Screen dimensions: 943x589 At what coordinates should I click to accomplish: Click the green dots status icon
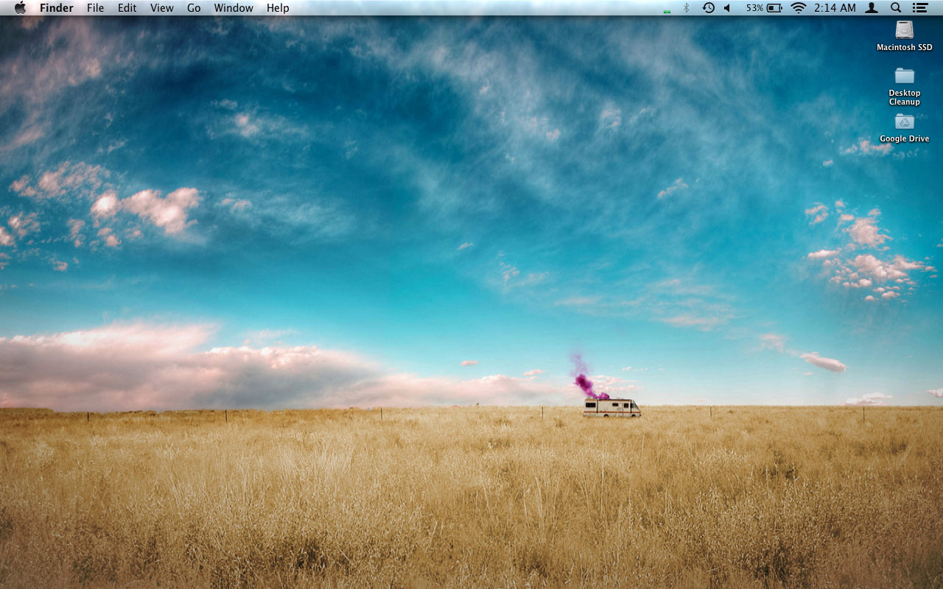pos(667,11)
